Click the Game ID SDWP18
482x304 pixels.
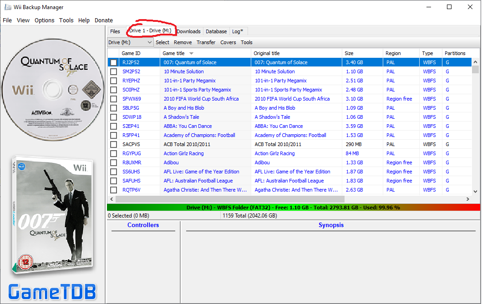(132, 117)
